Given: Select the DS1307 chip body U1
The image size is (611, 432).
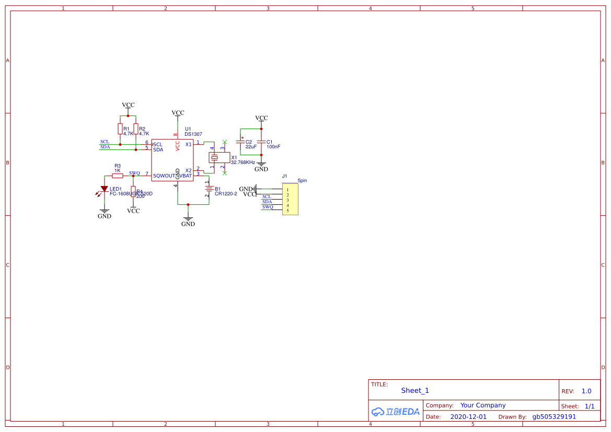Looking at the screenshot, I should pyautogui.click(x=172, y=160).
